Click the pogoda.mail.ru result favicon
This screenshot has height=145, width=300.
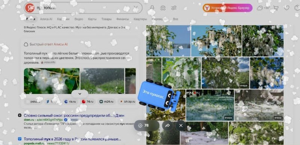tap(19, 139)
